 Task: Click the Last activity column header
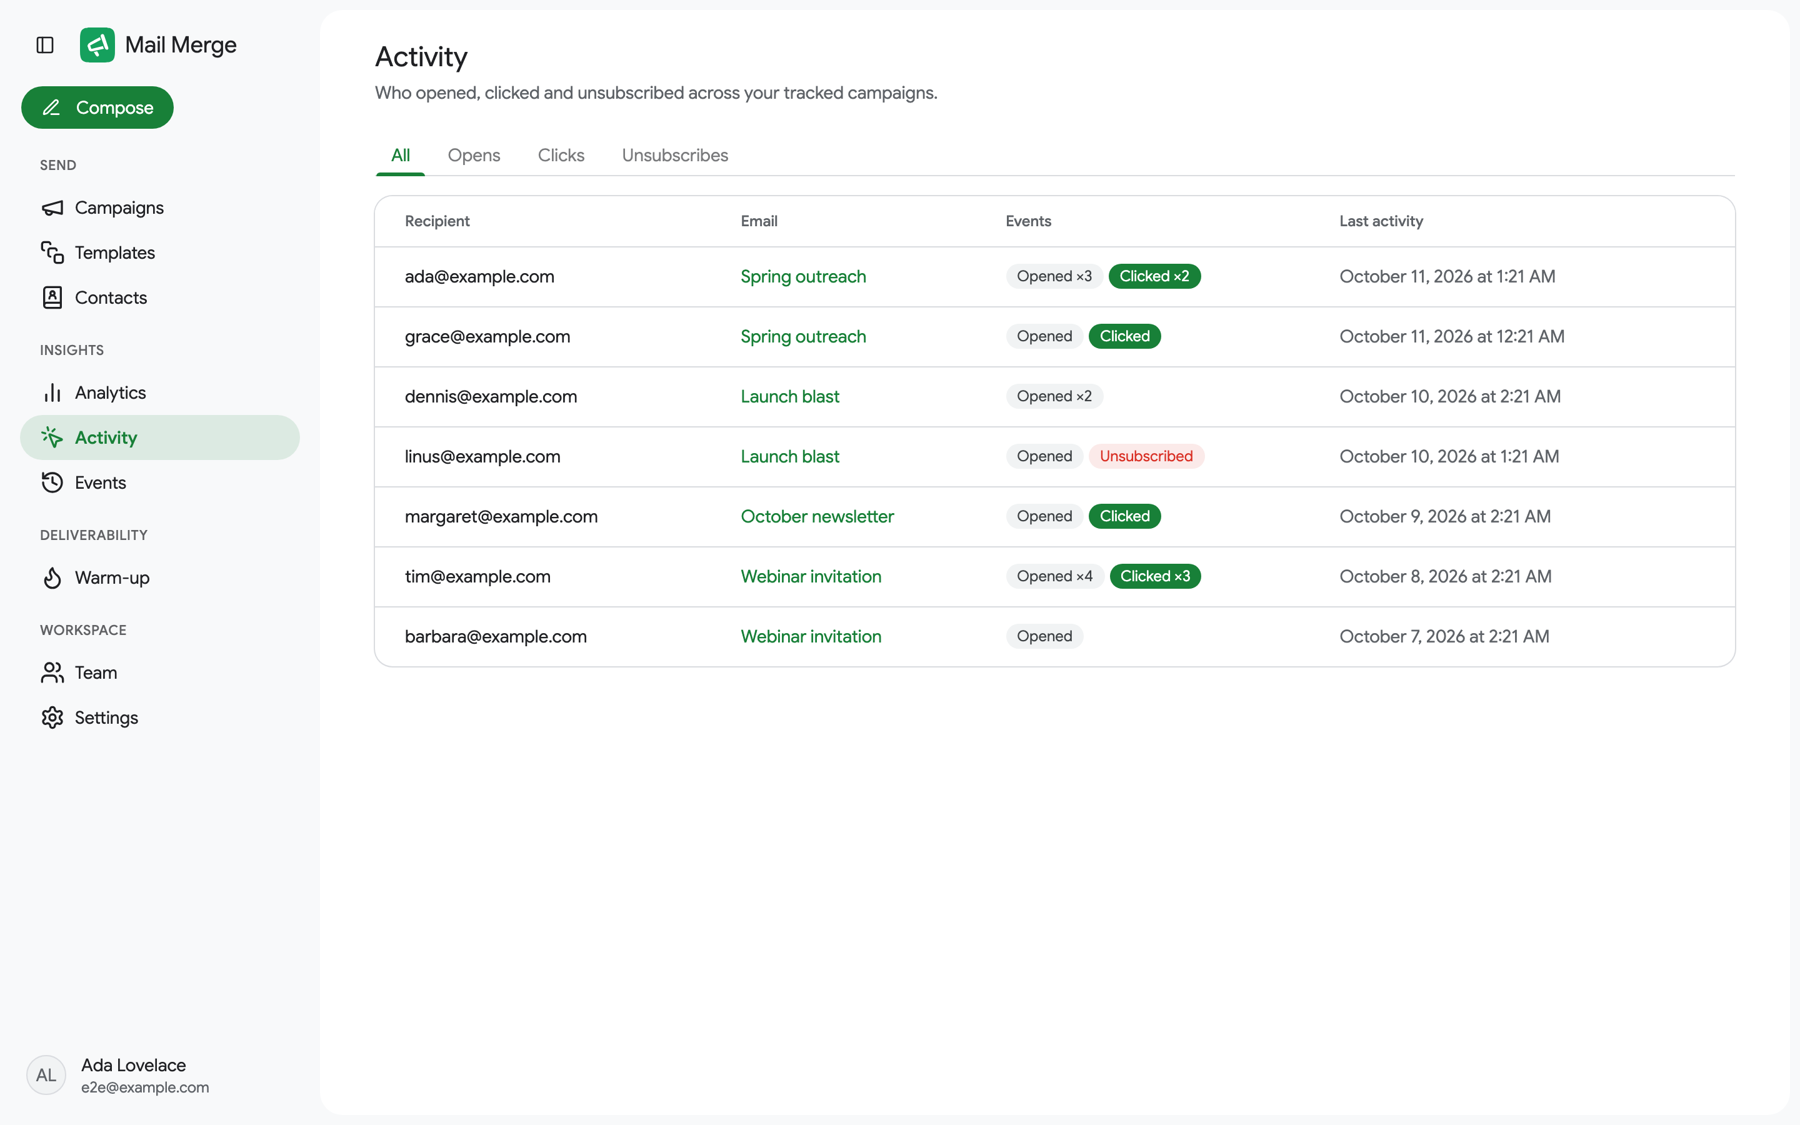pyautogui.click(x=1381, y=221)
